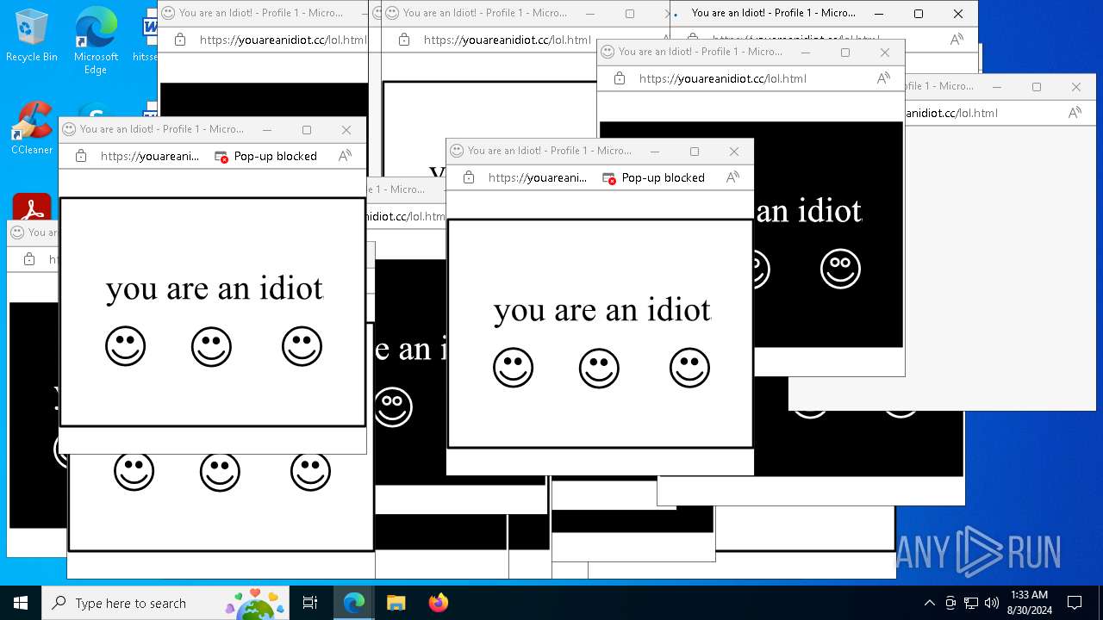Click the lock icon in the center Pop-up blocked window

point(469,177)
